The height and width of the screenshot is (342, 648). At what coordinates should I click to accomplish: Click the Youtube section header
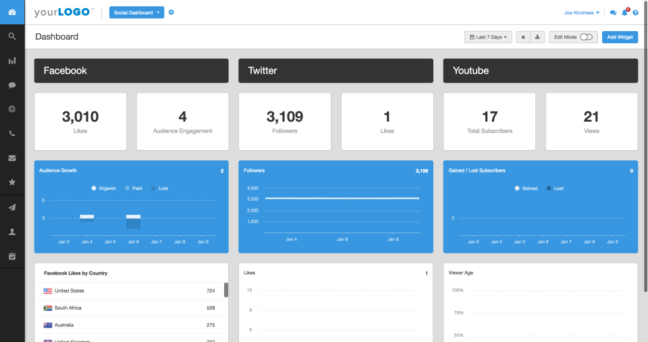click(x=541, y=71)
